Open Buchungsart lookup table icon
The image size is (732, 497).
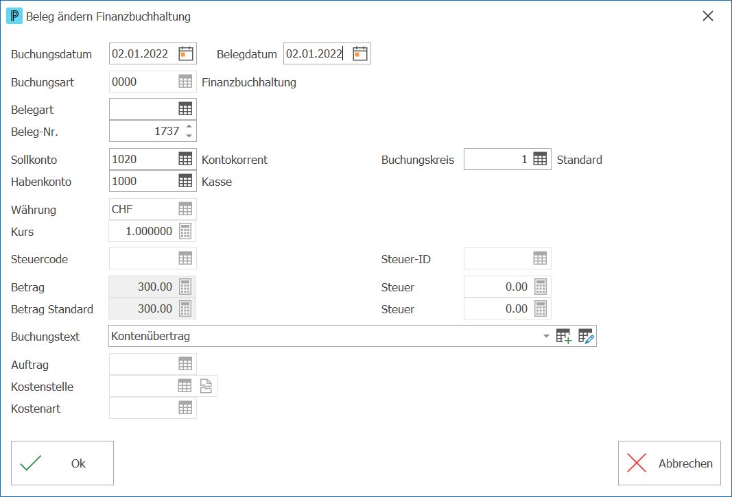click(x=185, y=82)
